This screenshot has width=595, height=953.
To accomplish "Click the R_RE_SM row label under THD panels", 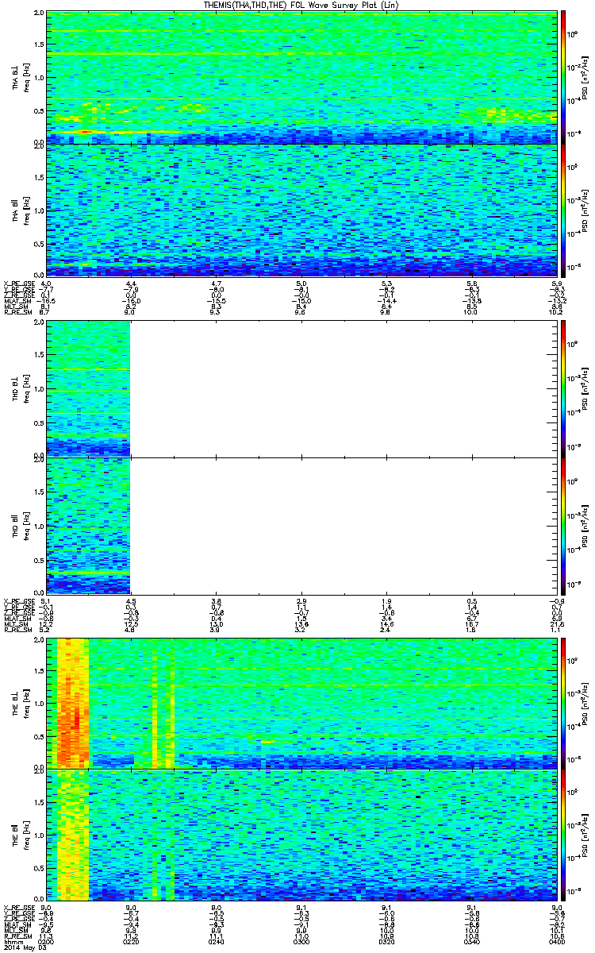I will pos(17,630).
